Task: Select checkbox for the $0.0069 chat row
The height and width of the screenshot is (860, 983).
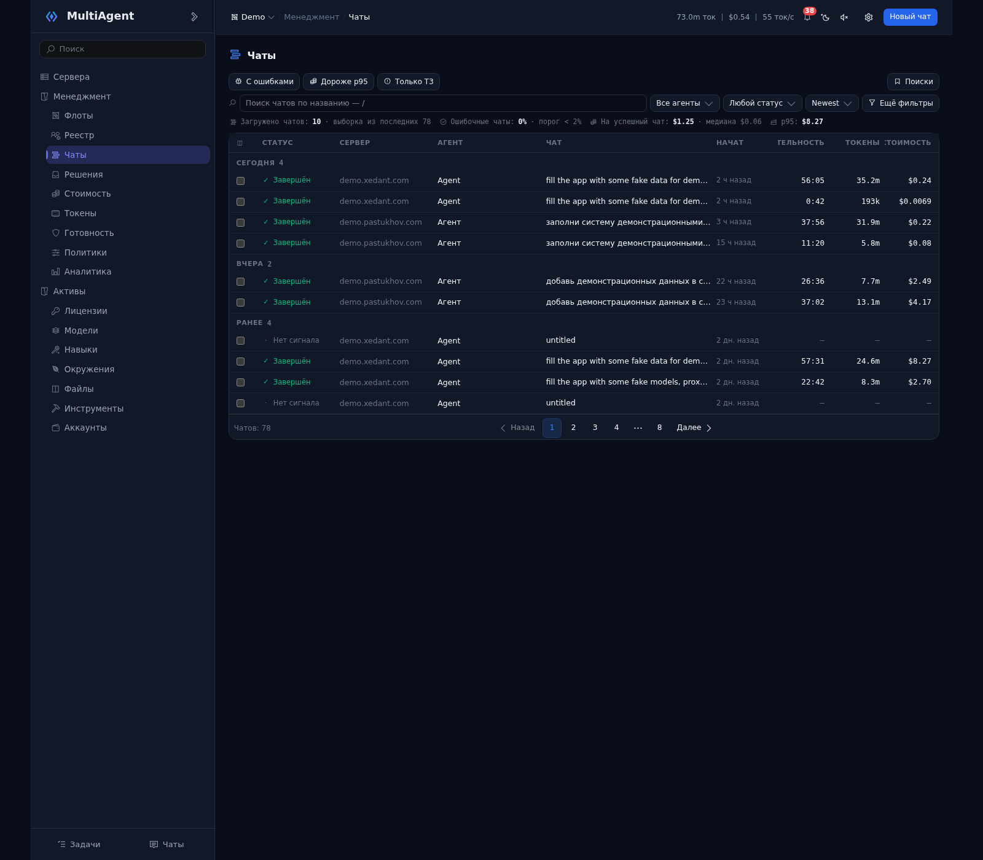Action: coord(240,201)
